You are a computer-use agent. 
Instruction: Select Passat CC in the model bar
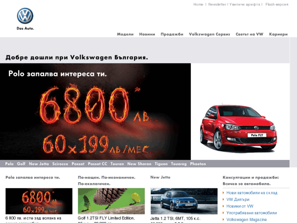point(97,164)
